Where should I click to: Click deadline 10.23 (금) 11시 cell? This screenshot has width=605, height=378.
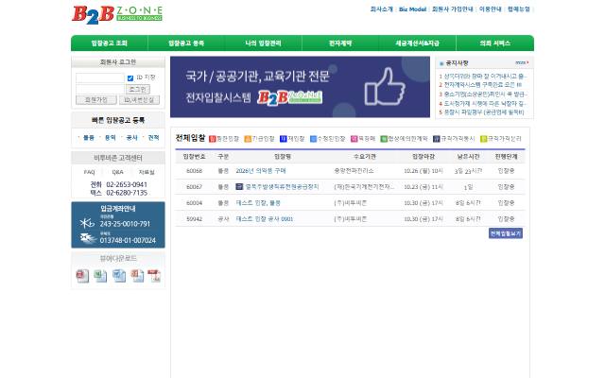(x=423, y=187)
